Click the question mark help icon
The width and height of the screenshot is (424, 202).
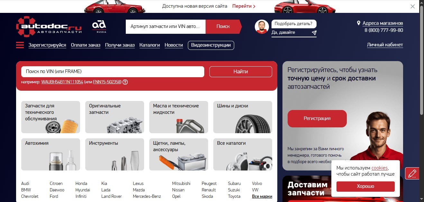[x=125, y=82]
